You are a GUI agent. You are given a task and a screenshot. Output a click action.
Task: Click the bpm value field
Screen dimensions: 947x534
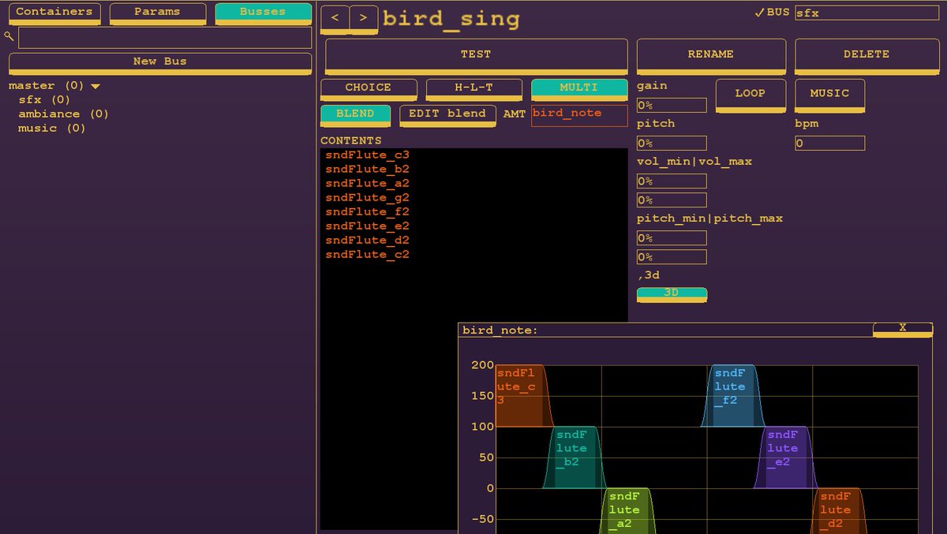coord(829,143)
